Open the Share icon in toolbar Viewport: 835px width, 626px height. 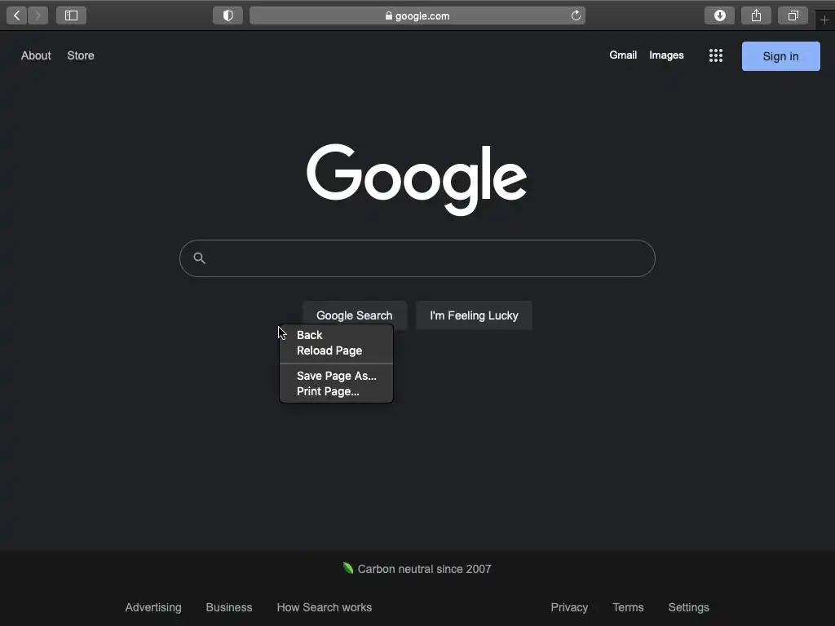pyautogui.click(x=756, y=15)
